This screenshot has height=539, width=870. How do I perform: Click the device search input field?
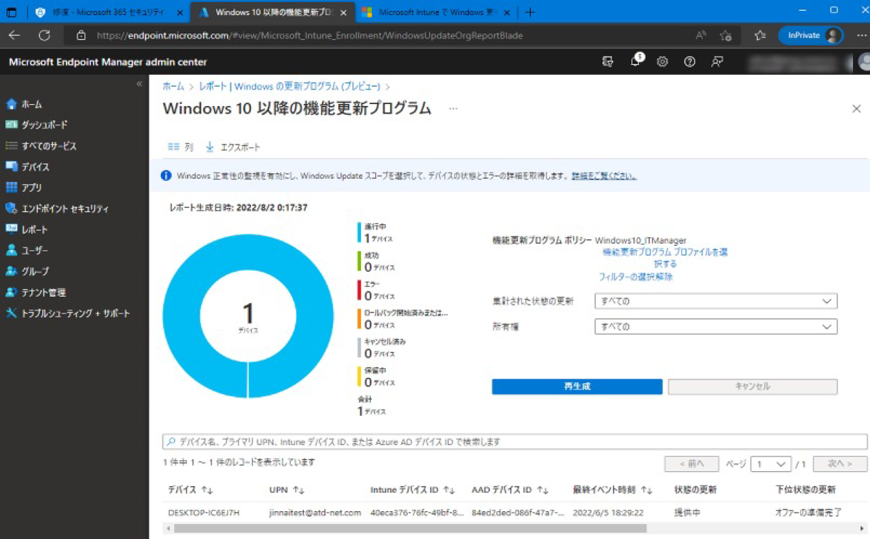point(515,442)
